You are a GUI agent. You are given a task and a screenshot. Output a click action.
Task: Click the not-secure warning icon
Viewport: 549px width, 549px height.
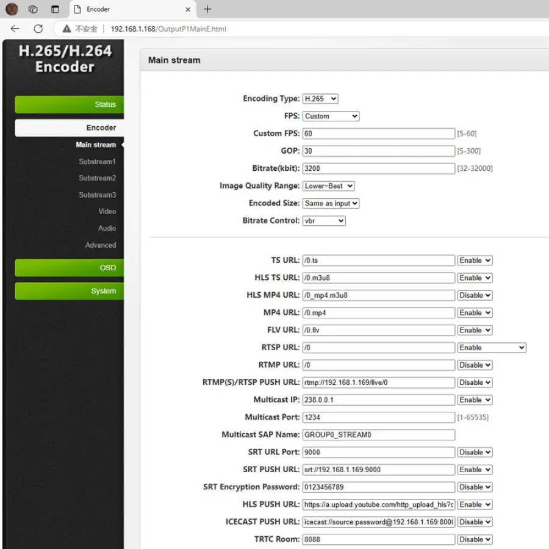point(66,29)
